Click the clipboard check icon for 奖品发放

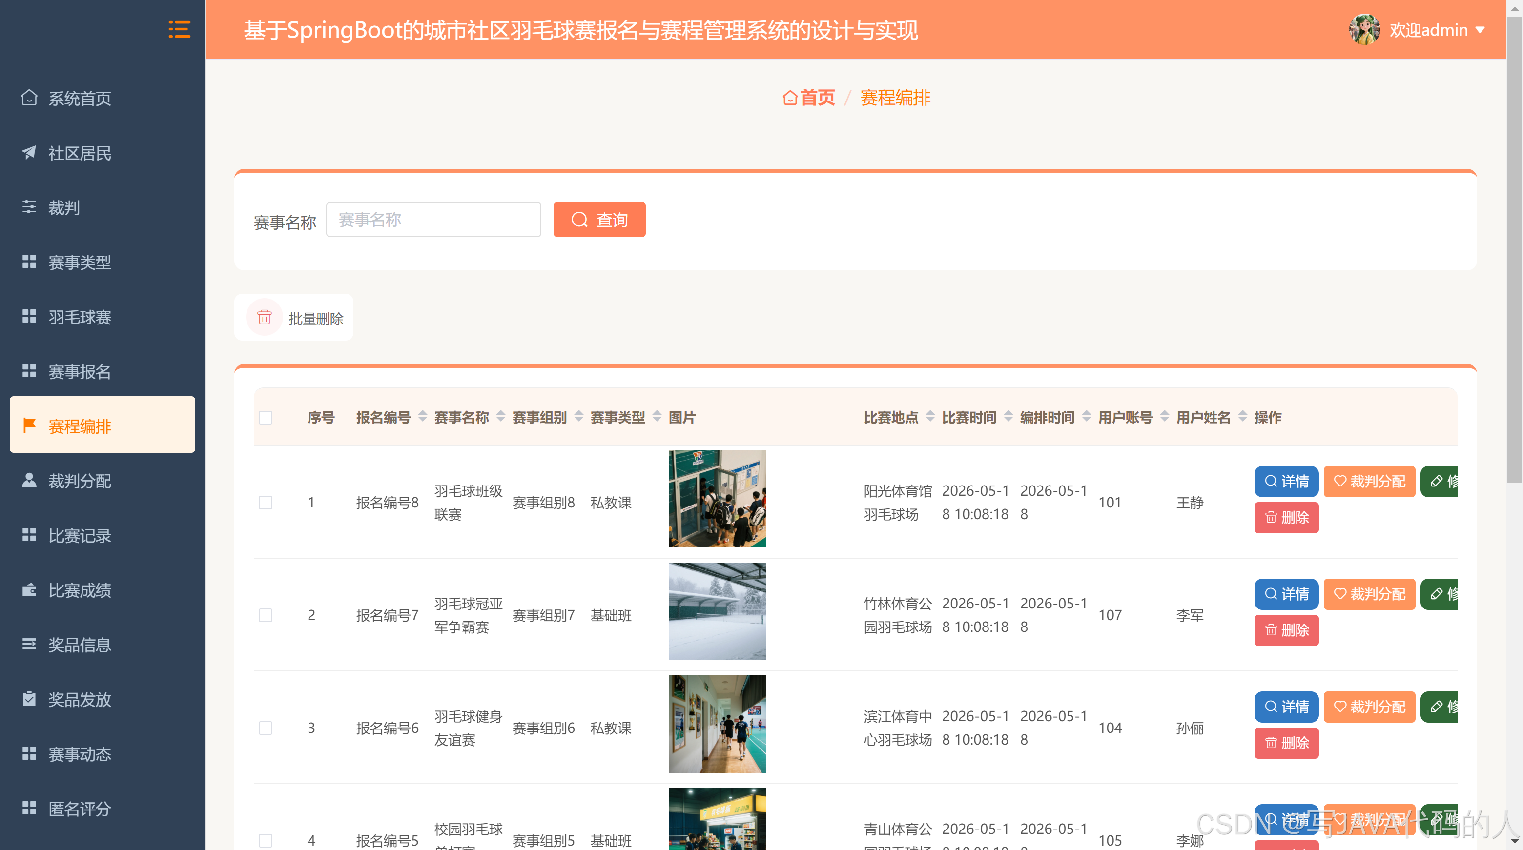coord(29,699)
